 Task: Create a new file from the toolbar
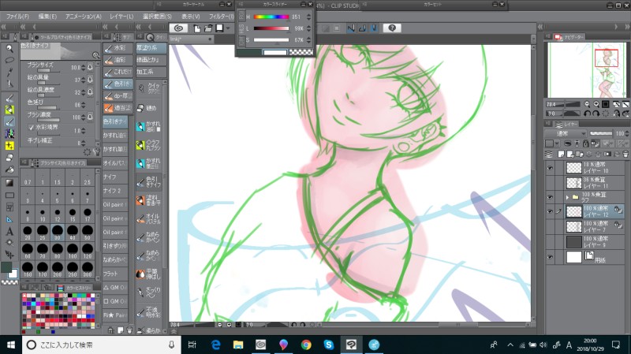click(196, 28)
